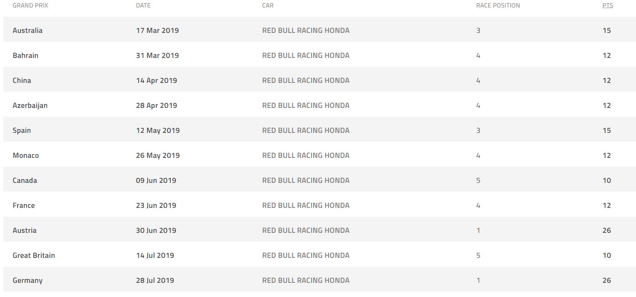This screenshot has width=636, height=297.
Task: Click the Germany Grand Prix link
Action: [27, 280]
